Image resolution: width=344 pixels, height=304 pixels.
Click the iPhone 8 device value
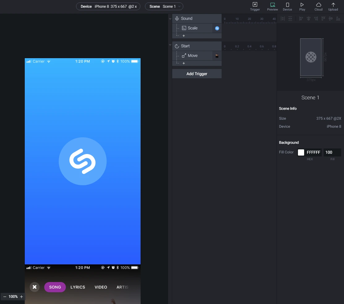334,126
